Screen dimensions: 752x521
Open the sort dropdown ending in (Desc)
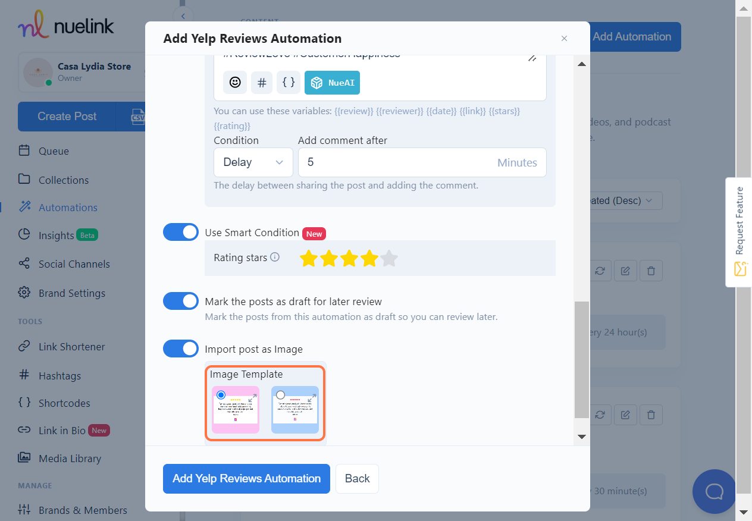[623, 201]
